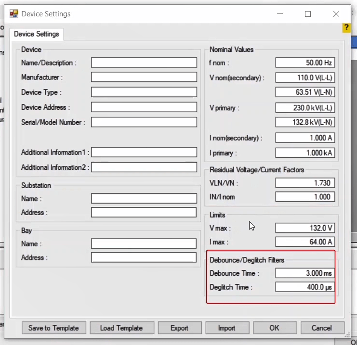
Task: Focus the Bay Name field
Action: [144, 243]
